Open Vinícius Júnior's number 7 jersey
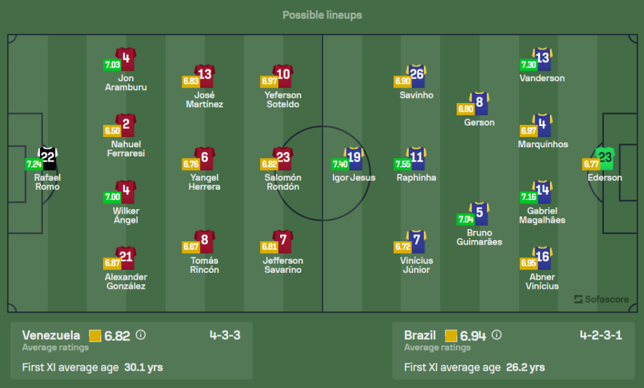Screen dimensions: 644x388 click(x=416, y=241)
